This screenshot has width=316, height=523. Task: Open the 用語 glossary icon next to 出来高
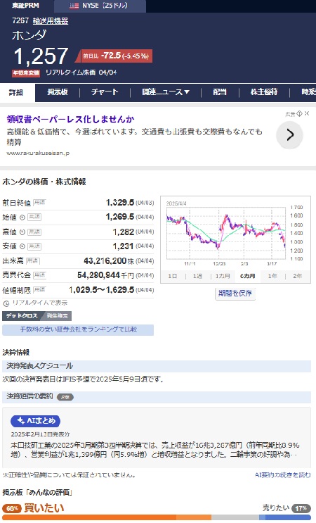pyautogui.click(x=32, y=261)
